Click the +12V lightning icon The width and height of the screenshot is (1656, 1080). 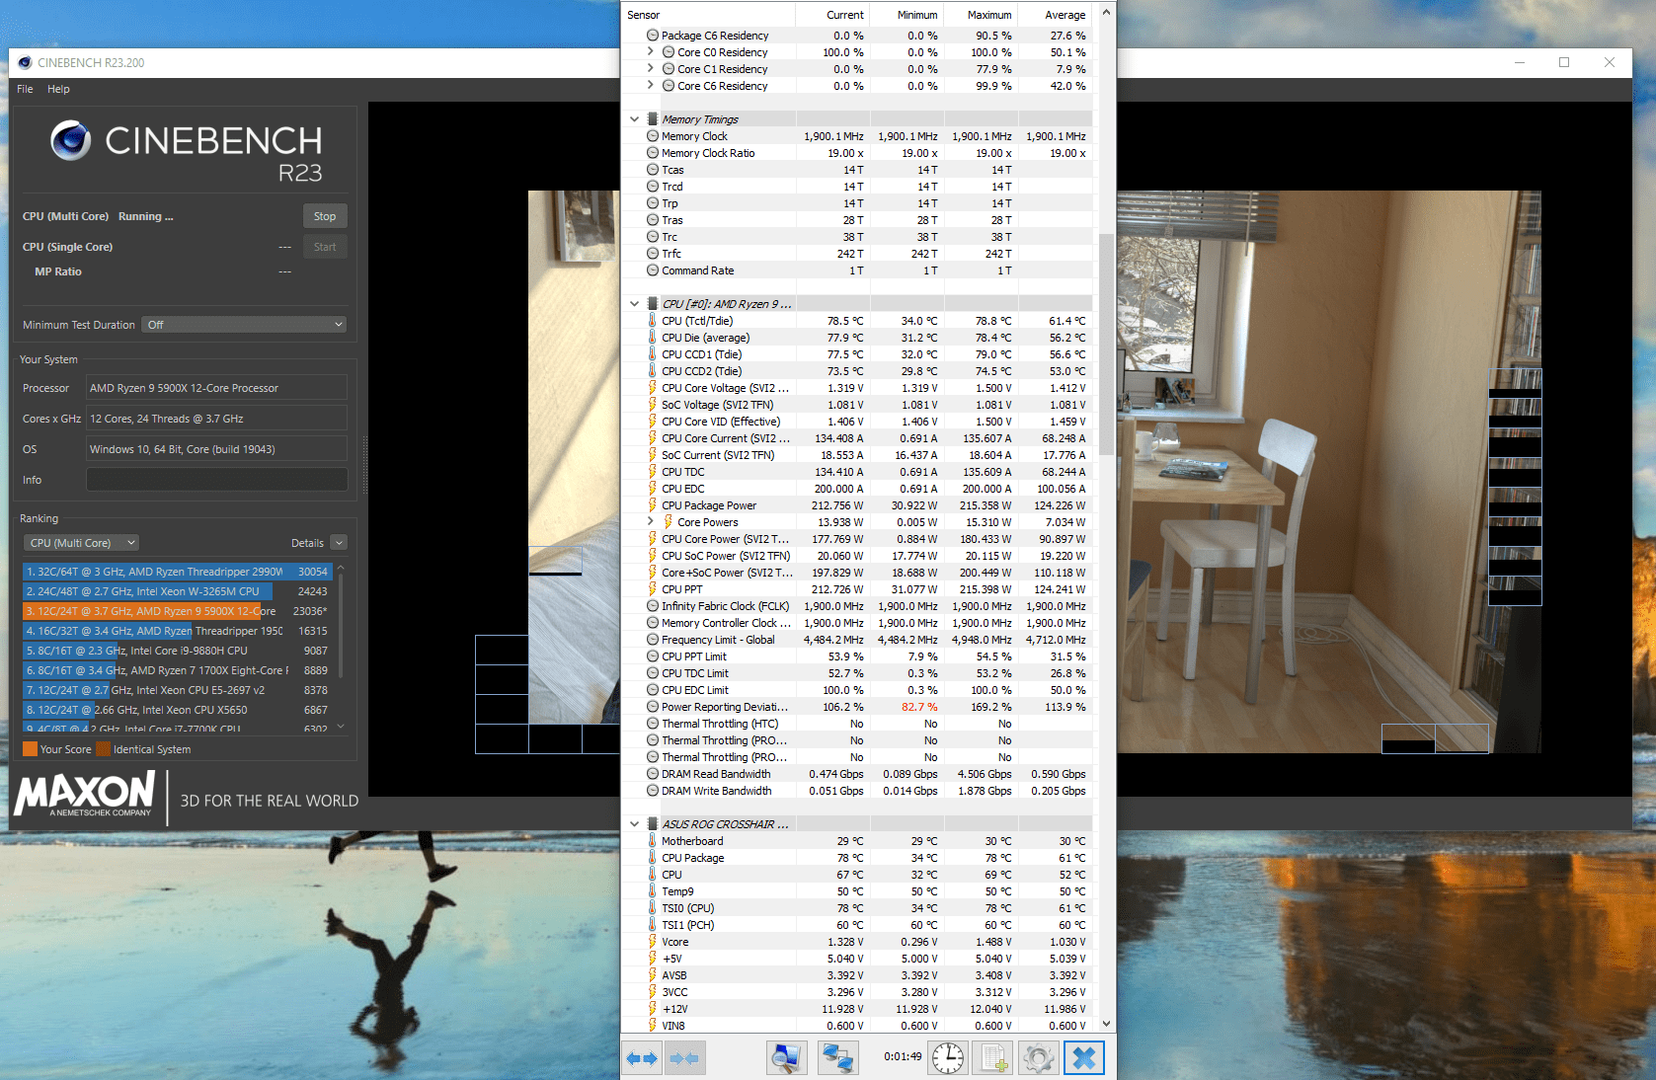(x=652, y=1009)
